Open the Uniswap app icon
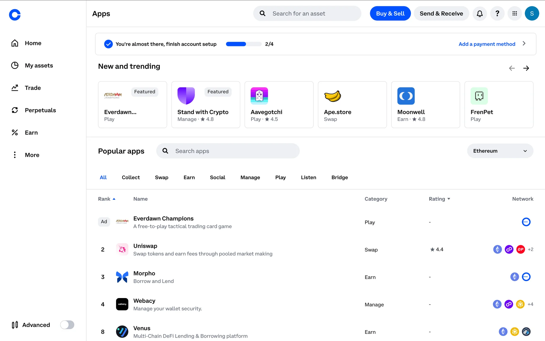545x341 pixels. [x=122, y=249]
